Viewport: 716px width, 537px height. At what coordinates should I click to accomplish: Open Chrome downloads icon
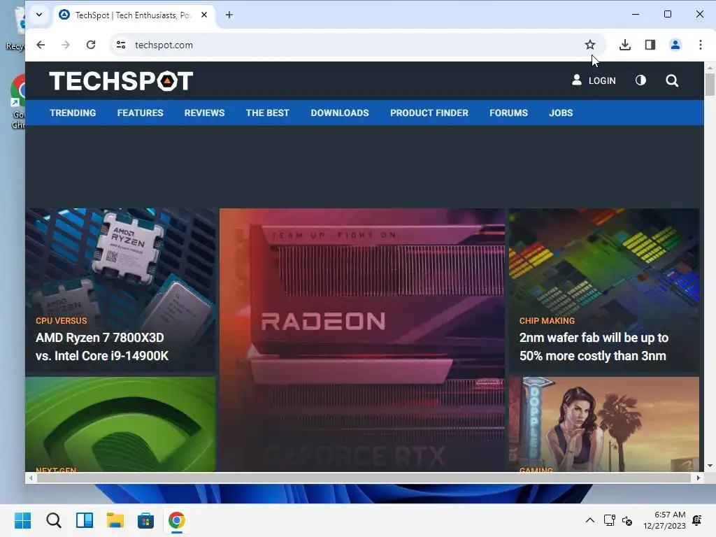[x=625, y=45]
